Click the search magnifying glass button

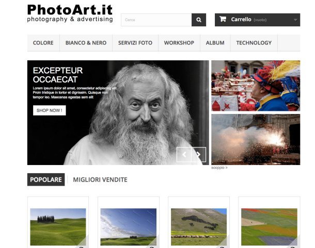click(x=199, y=20)
